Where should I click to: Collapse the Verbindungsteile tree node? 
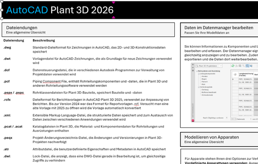point(199,87)
